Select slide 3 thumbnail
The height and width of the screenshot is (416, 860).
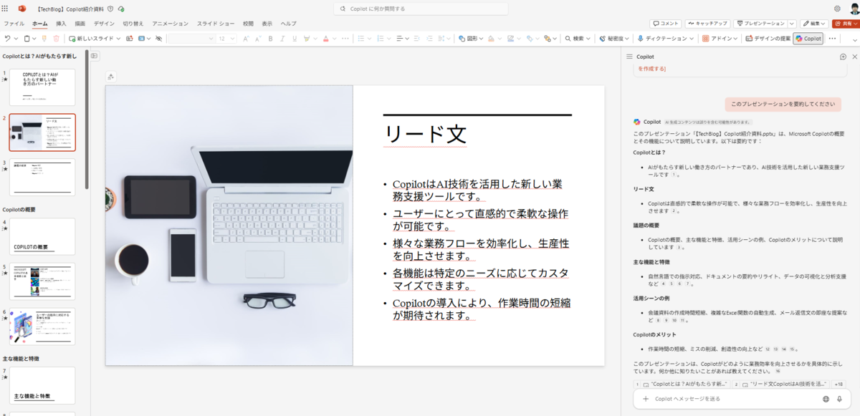42,177
